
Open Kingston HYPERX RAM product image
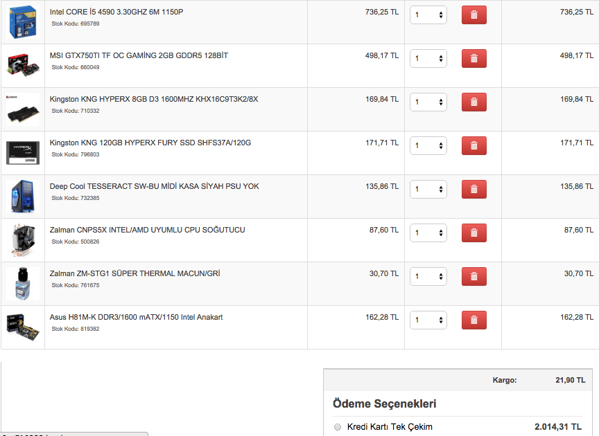click(x=23, y=109)
